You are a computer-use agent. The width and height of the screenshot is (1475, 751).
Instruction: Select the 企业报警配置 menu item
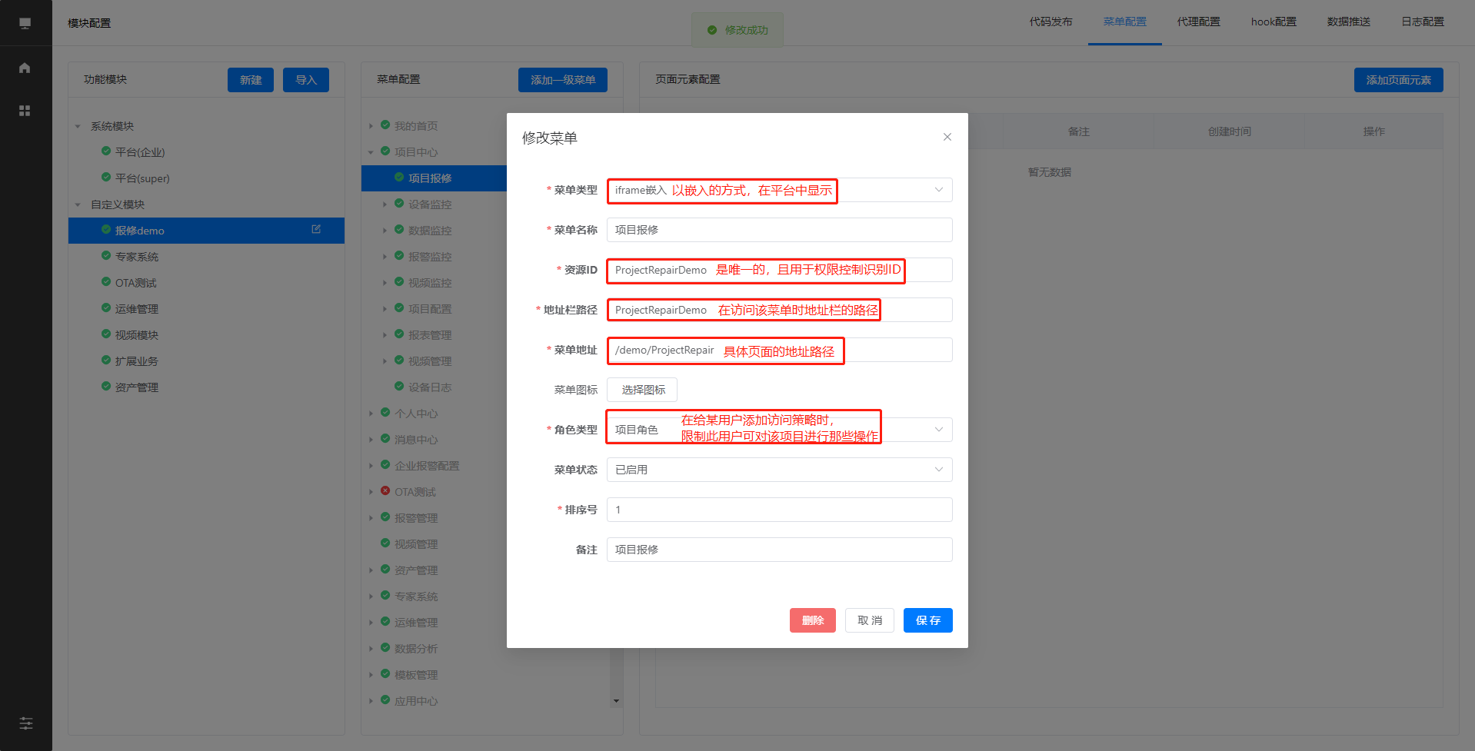coord(427,466)
